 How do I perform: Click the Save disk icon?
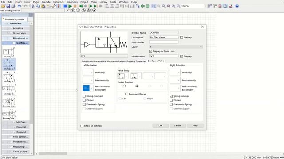pyautogui.click(x=8, y=6)
